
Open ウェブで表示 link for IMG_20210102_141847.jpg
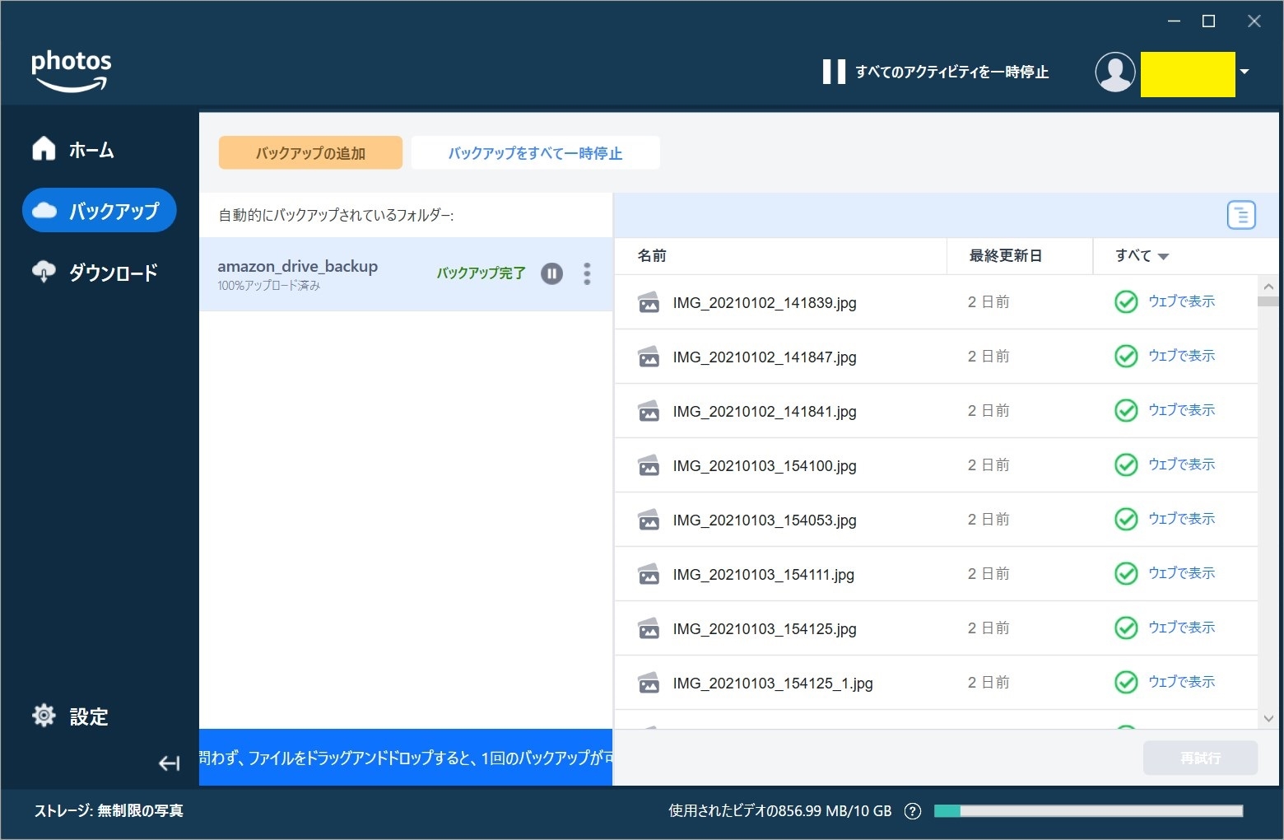point(1181,356)
